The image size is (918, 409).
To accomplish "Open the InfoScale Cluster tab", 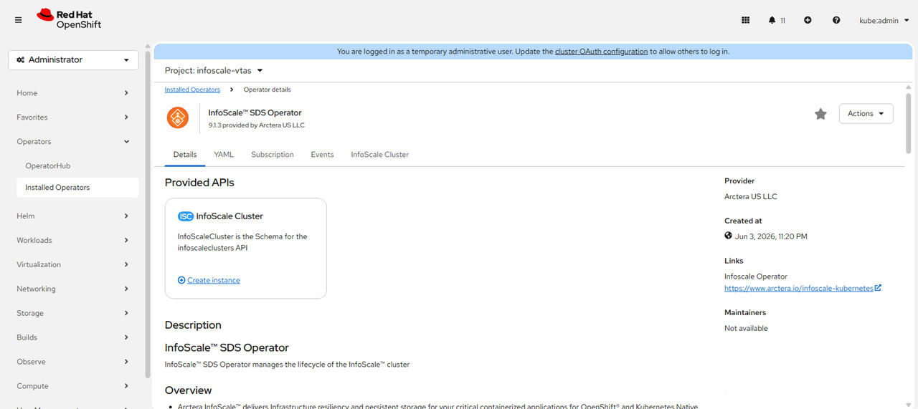I will click(x=379, y=155).
